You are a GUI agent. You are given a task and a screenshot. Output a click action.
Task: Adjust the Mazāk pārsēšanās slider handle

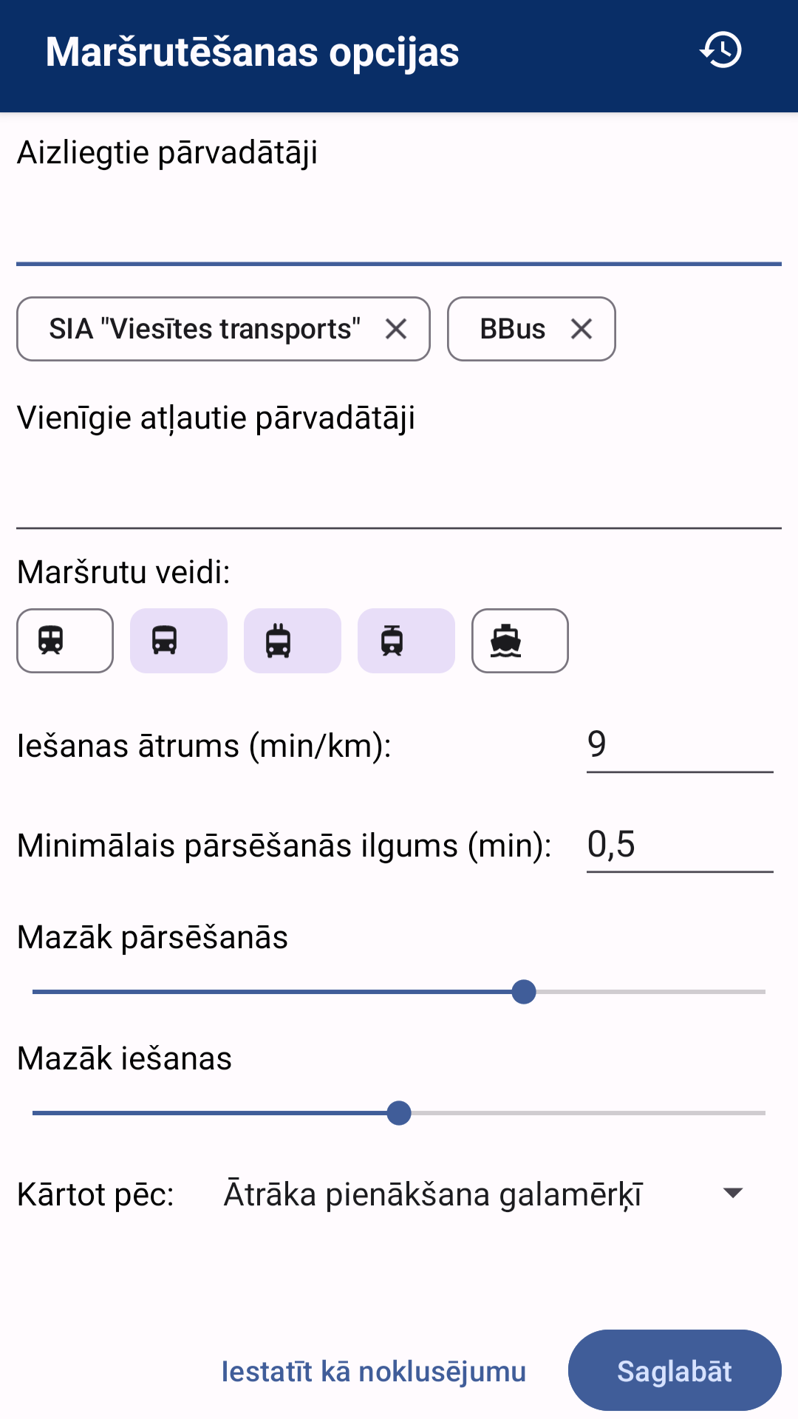524,992
